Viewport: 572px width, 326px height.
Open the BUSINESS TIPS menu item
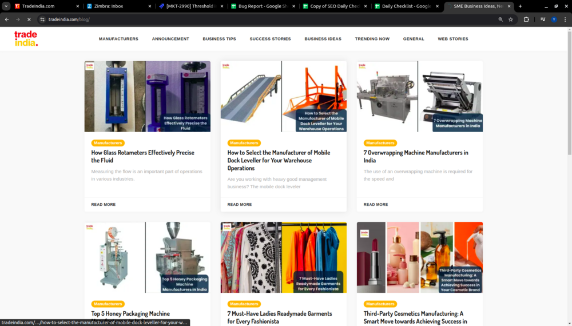pyautogui.click(x=219, y=39)
